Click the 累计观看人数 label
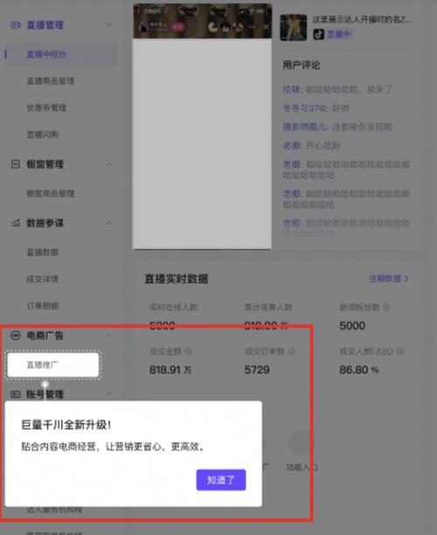Image resolution: width=437 pixels, height=535 pixels. coord(268,307)
